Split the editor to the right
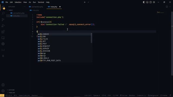Image resolution: width=173 pixels, height=97 pixels. pyautogui.click(x=167, y=7)
